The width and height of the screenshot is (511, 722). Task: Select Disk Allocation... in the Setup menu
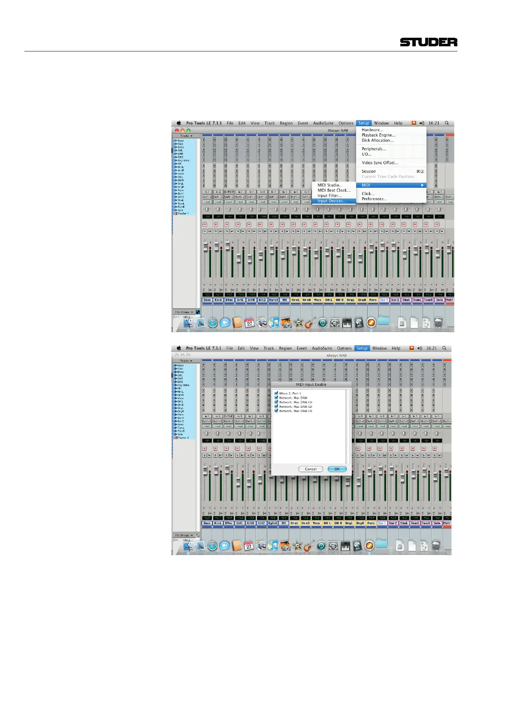pos(391,140)
